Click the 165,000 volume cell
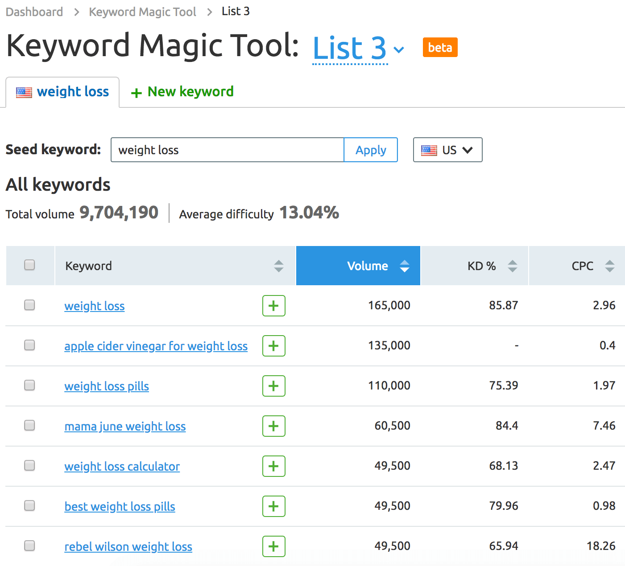 (389, 305)
